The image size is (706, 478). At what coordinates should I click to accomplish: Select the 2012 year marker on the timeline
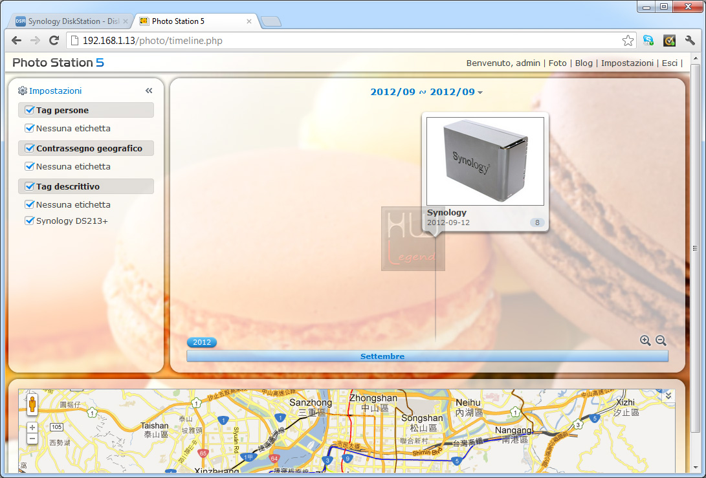click(x=202, y=342)
